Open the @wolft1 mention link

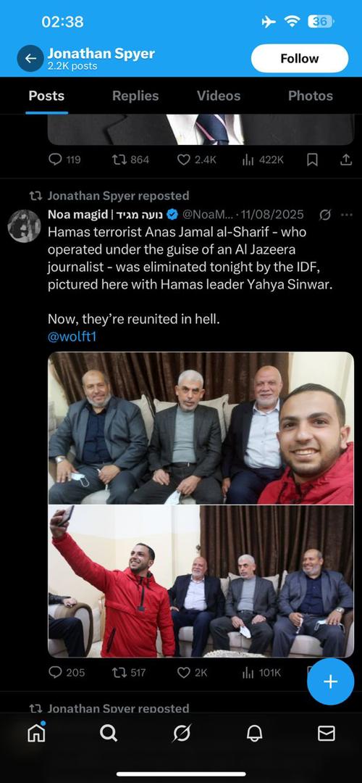(72, 337)
